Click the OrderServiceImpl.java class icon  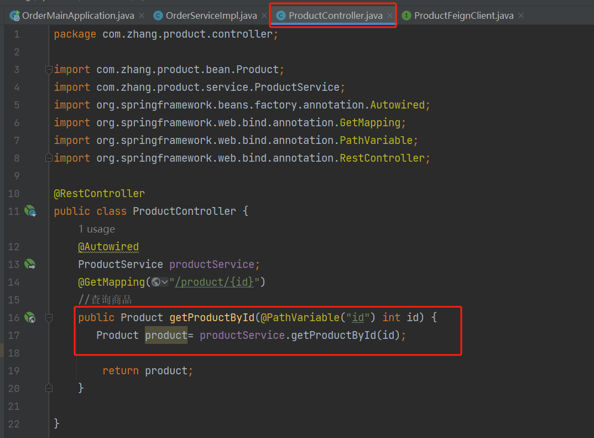click(x=158, y=16)
